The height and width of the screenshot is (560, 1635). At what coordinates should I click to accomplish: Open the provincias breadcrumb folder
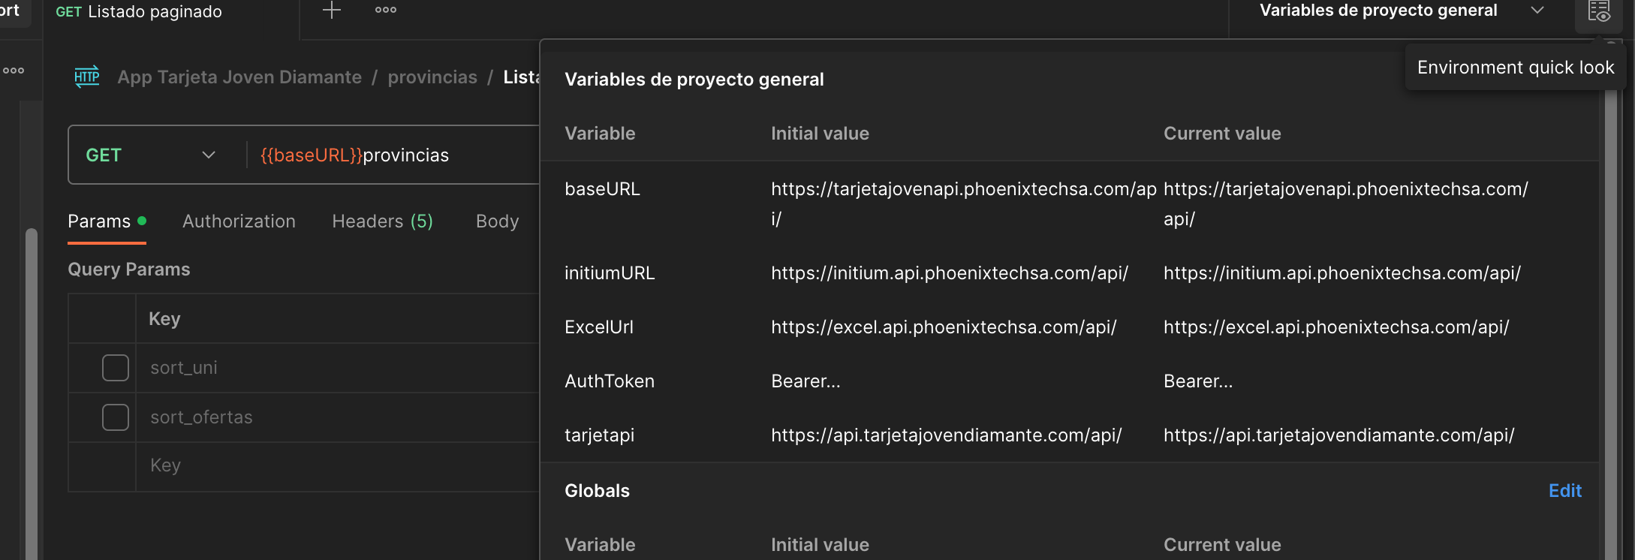[432, 77]
